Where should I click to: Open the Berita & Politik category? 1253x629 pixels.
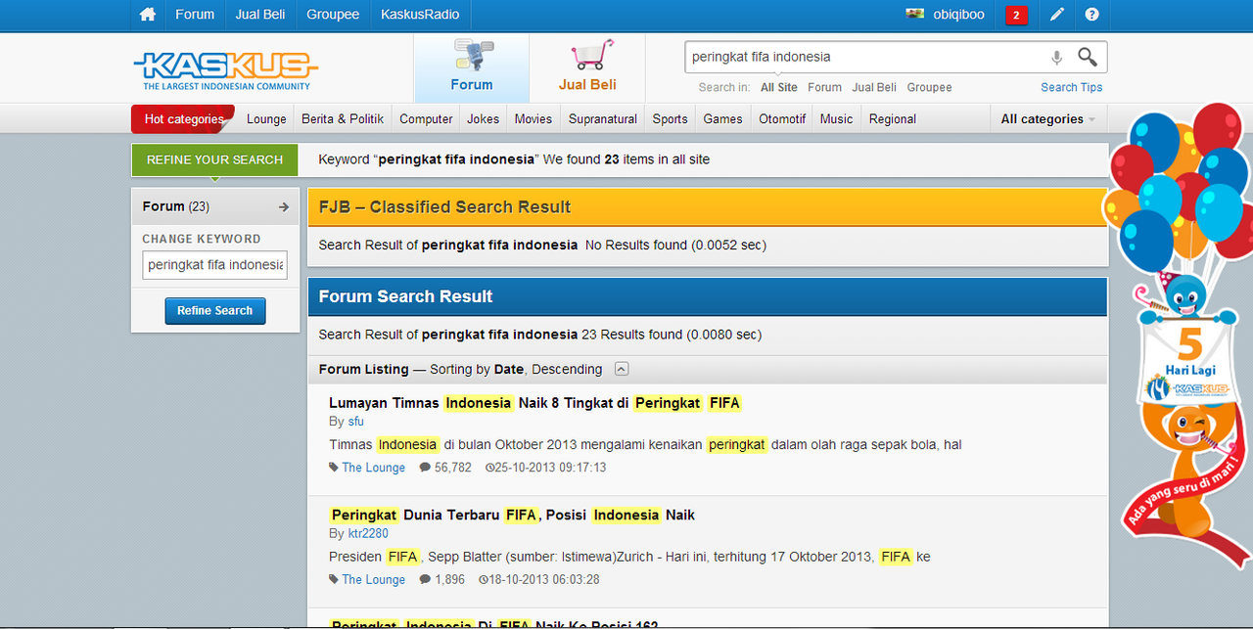coord(343,119)
